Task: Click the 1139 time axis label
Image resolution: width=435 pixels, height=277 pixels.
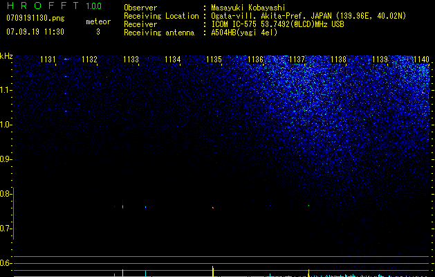Action: point(380,60)
